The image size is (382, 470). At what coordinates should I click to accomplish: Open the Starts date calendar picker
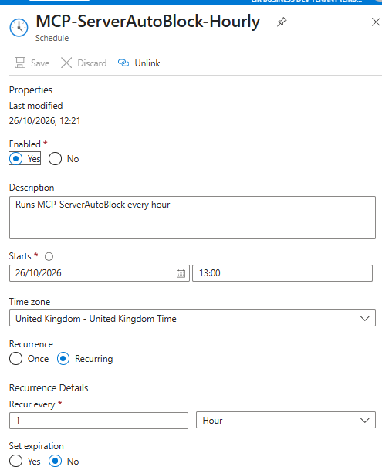(181, 273)
